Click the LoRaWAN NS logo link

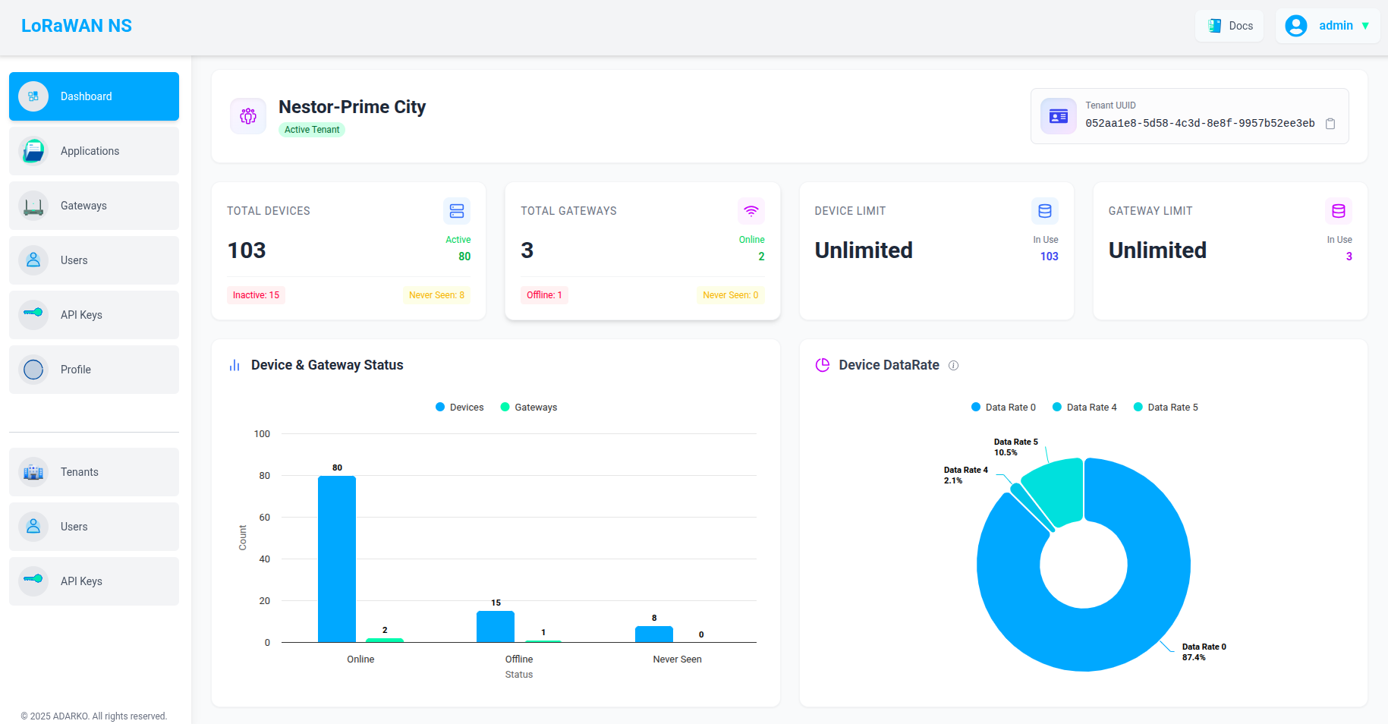click(x=77, y=26)
